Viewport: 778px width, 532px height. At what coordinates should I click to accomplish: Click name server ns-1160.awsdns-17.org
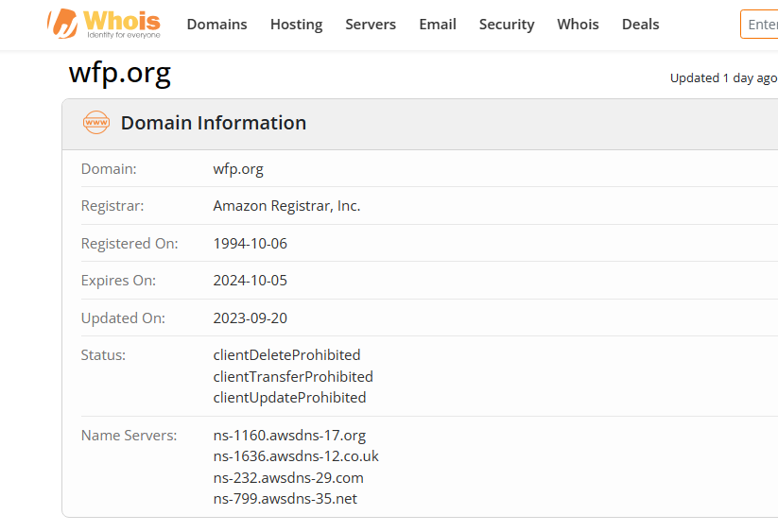click(289, 436)
